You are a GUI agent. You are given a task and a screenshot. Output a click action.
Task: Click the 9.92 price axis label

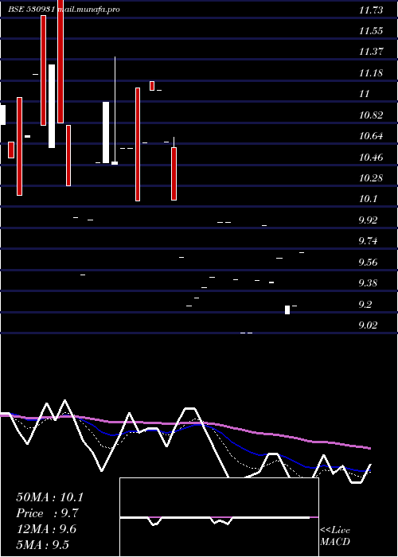point(368,220)
